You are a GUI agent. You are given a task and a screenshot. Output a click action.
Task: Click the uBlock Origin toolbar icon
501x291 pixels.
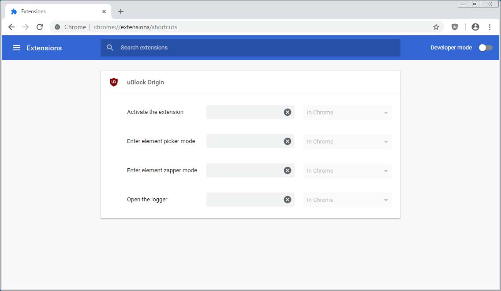(455, 27)
